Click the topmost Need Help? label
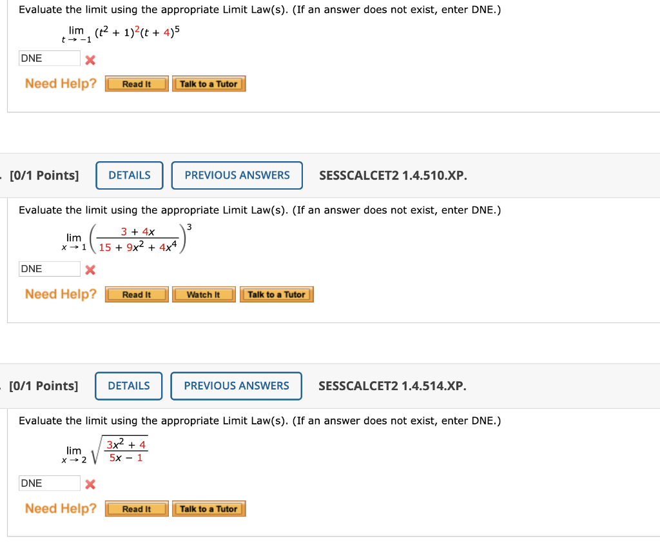The width and height of the screenshot is (660, 543). [59, 83]
